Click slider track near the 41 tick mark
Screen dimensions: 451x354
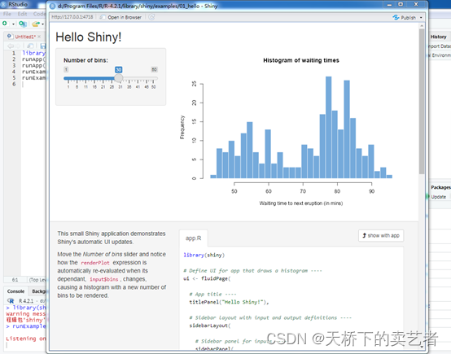(x=138, y=78)
